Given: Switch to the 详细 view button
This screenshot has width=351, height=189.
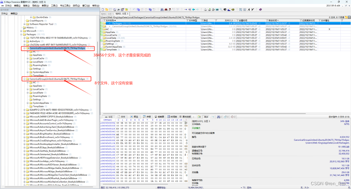Looking at the screenshot, I should coord(147,117).
